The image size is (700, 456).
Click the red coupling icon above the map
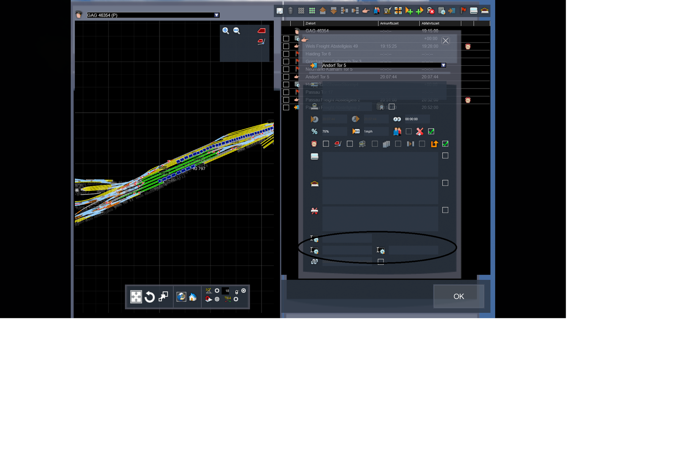(x=261, y=41)
